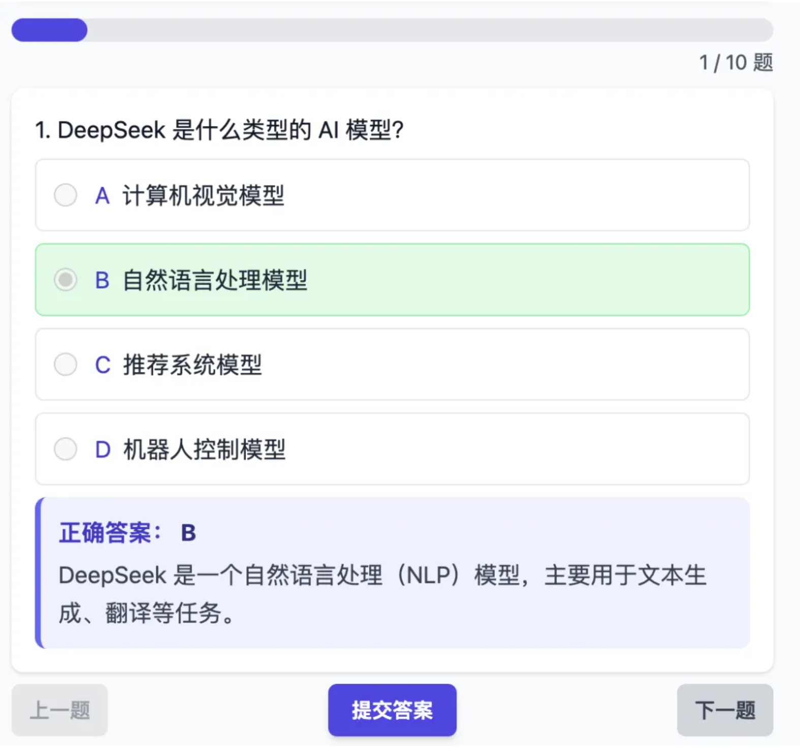
Task: Click the 1 / 10 题 question counter
Action: (x=735, y=63)
